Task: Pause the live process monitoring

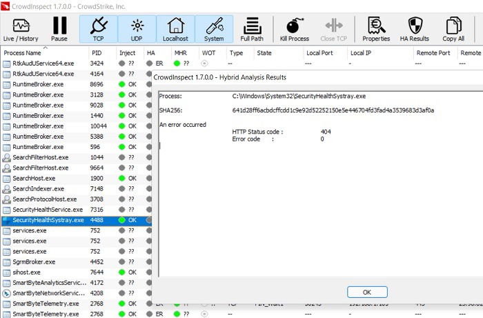Action: click(59, 29)
